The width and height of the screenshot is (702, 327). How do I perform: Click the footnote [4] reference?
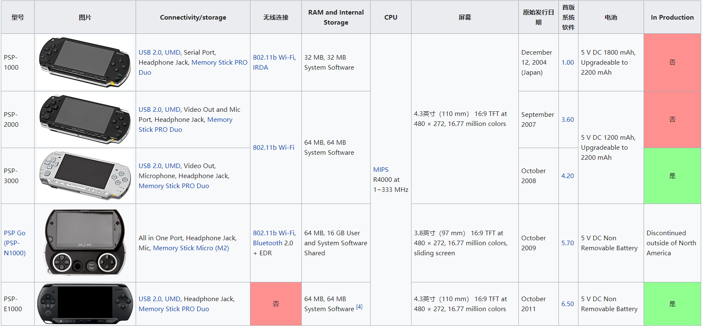point(359,307)
